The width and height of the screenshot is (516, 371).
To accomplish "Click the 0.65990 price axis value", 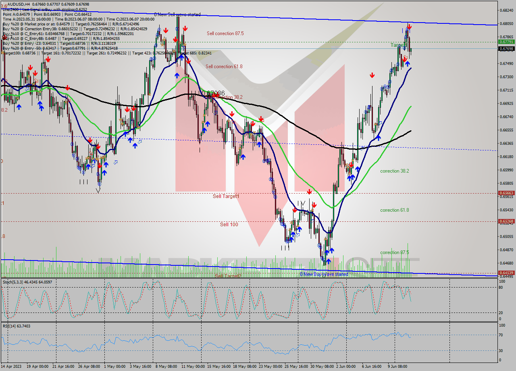I will 506,170.
